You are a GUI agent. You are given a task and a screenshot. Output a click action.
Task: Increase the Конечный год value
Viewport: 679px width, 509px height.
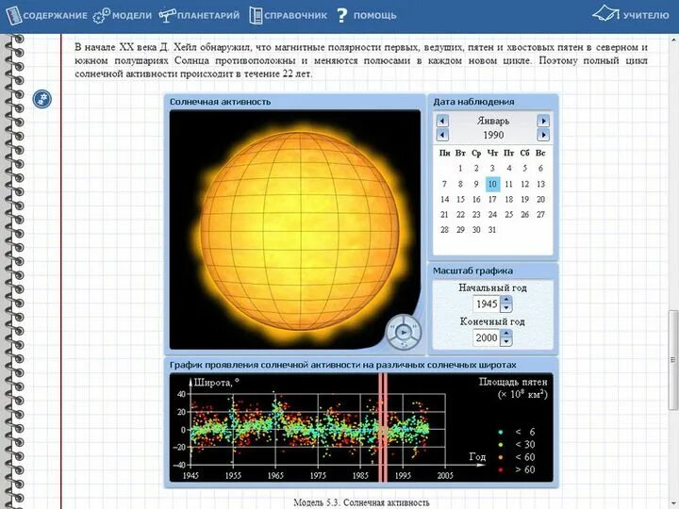[506, 334]
